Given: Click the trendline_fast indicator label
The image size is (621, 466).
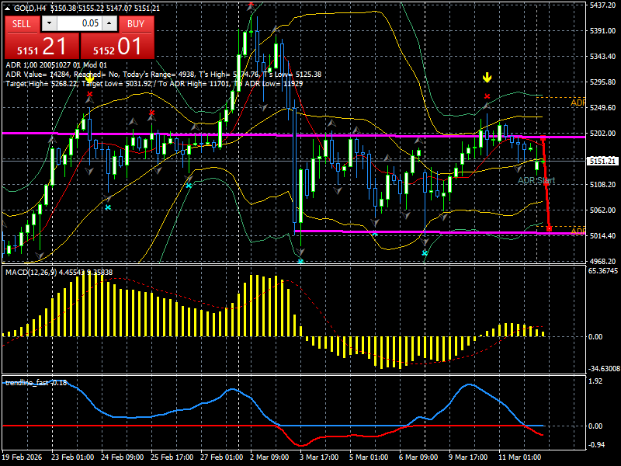Looking at the screenshot, I should [x=36, y=383].
